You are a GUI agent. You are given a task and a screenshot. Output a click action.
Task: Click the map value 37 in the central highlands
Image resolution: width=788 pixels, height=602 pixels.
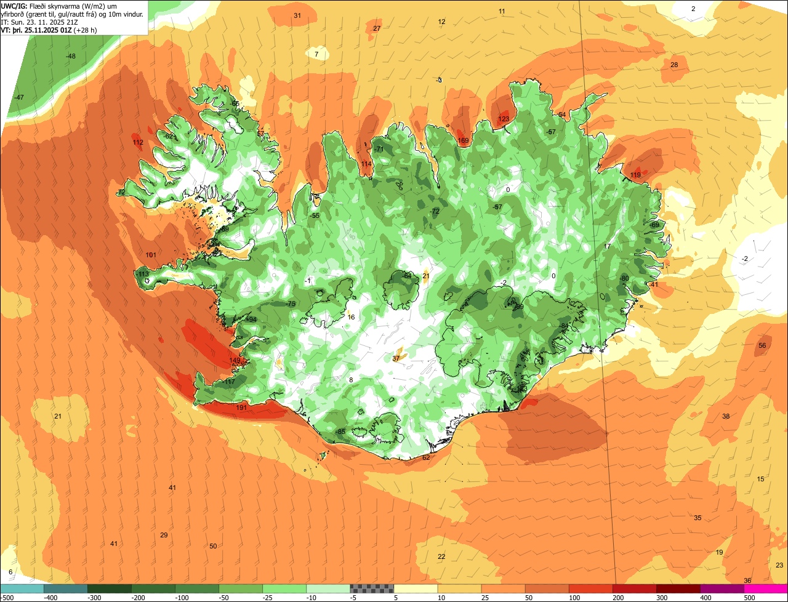[x=396, y=358]
